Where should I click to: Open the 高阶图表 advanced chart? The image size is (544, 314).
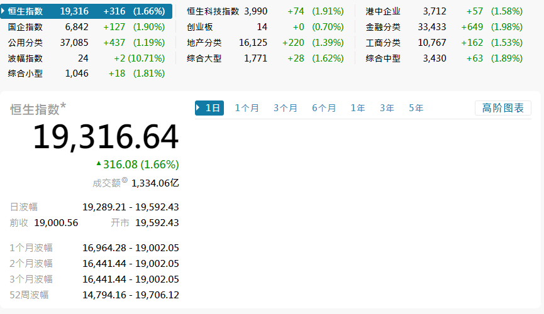(502, 108)
